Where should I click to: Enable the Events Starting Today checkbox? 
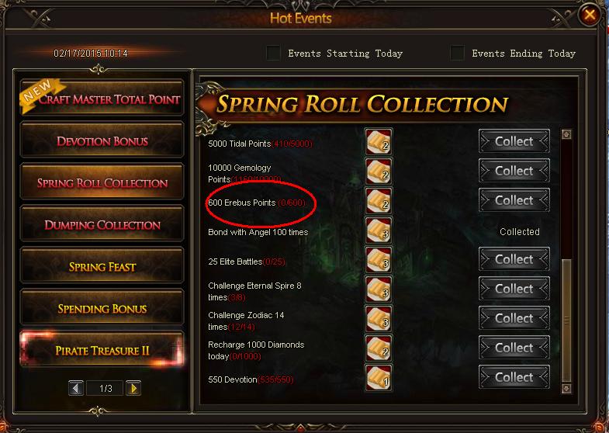273,53
